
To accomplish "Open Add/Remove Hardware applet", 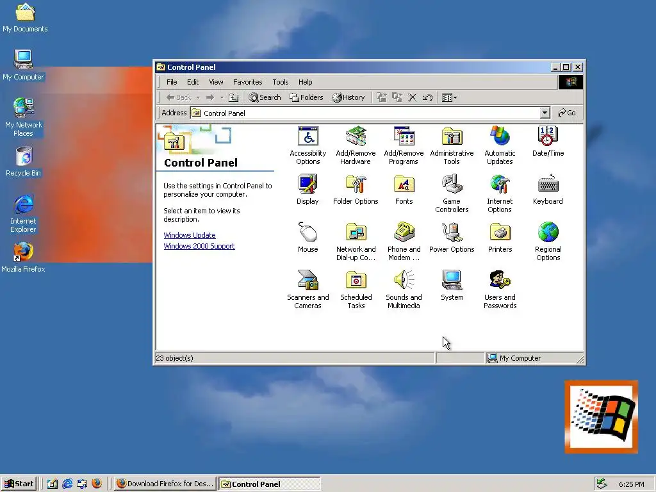I will 356,145.
